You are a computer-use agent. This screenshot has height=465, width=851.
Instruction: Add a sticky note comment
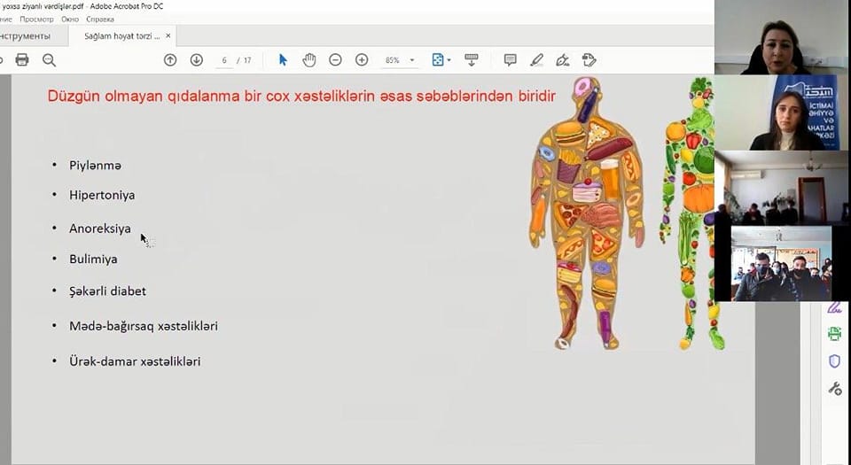tap(511, 59)
